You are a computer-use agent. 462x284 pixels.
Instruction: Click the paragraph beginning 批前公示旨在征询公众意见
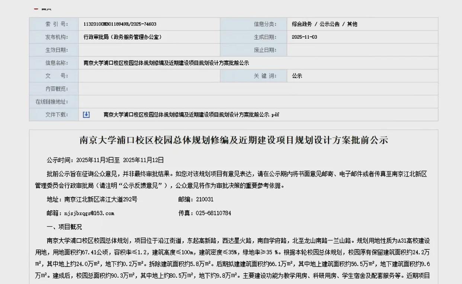(x=231, y=180)
